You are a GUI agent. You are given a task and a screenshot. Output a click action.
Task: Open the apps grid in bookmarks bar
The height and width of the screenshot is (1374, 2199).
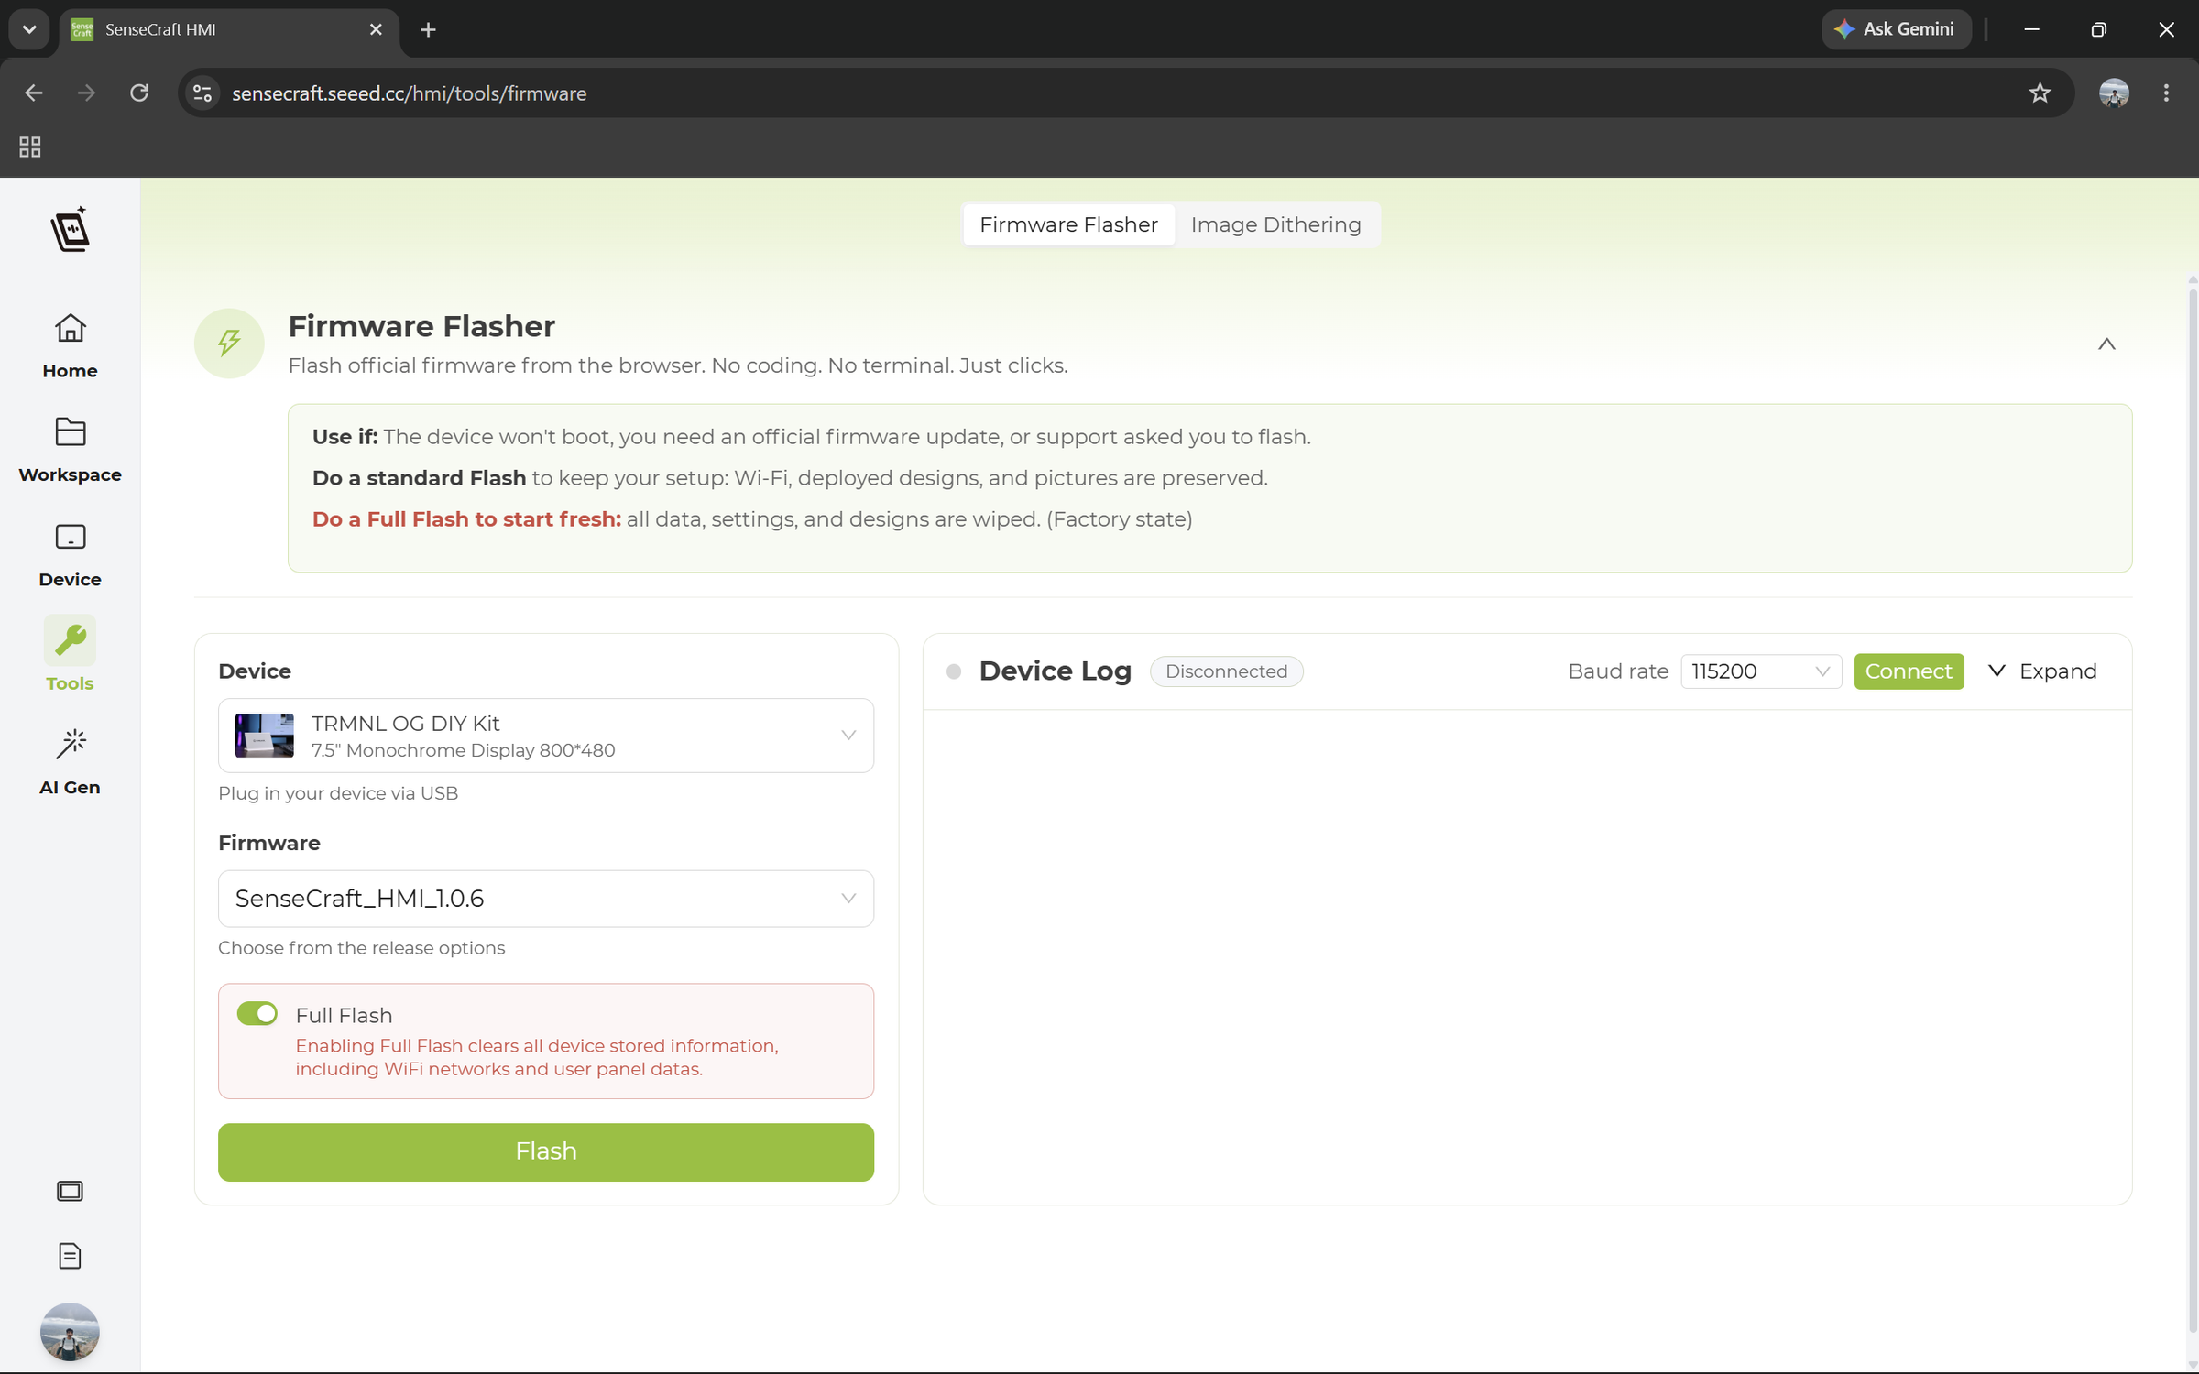point(30,147)
